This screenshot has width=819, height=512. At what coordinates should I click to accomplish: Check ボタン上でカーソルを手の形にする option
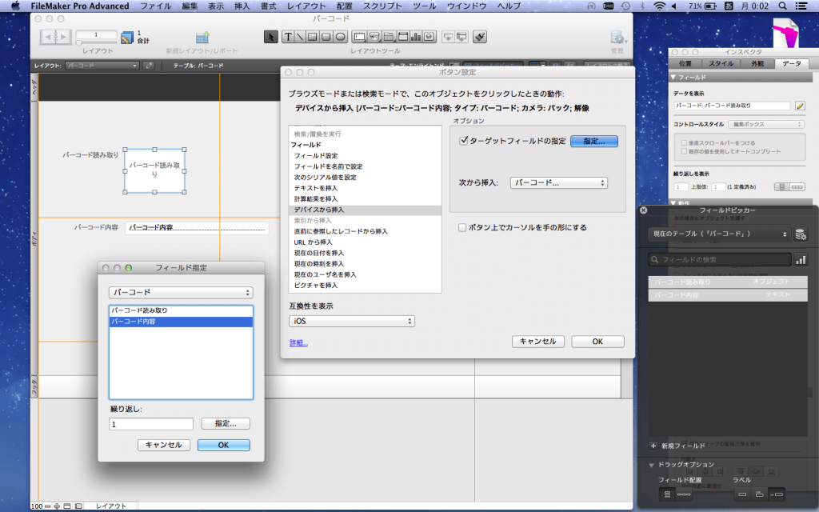[x=461, y=226]
